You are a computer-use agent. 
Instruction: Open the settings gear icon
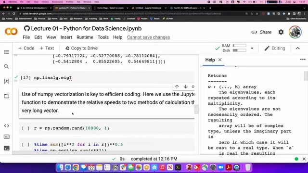[x=281, y=32]
